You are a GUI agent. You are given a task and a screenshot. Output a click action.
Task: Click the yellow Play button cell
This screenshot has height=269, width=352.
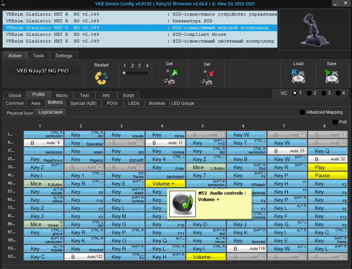pos(327,167)
